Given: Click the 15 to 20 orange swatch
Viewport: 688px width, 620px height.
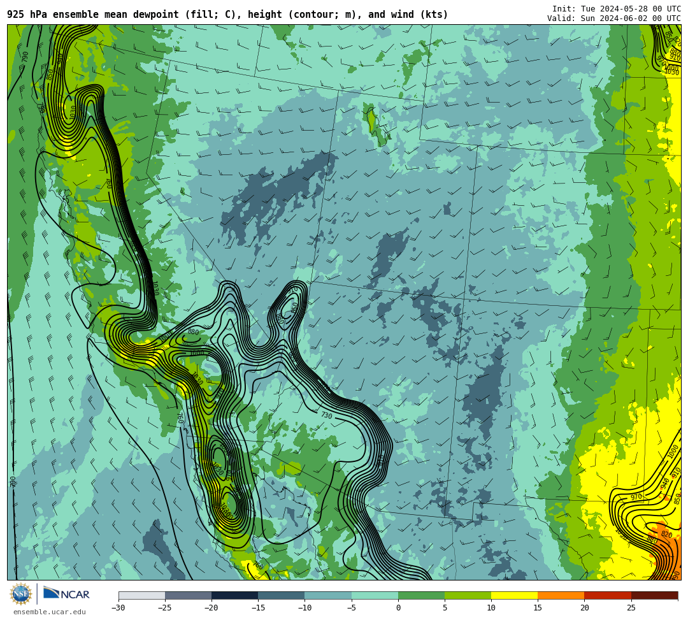Looking at the screenshot, I should pos(561,595).
